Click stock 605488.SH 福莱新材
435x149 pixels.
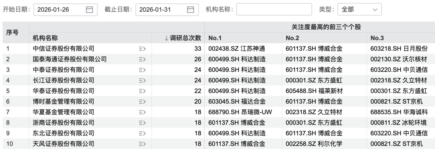314,91
